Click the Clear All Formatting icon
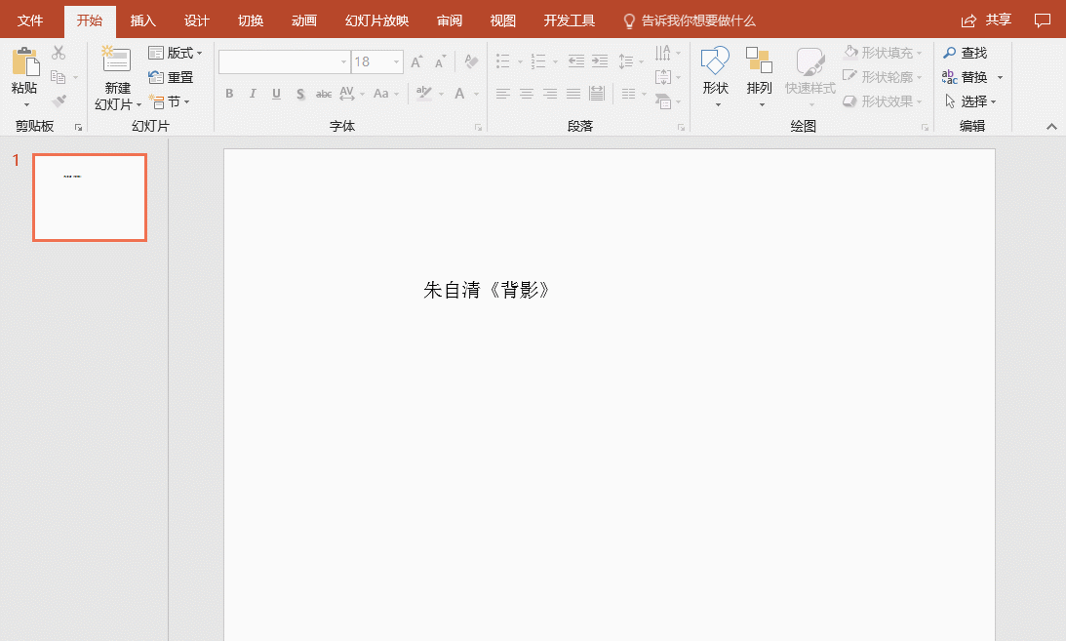 click(470, 60)
